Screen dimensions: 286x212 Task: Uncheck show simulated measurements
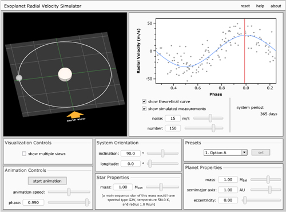(144, 109)
